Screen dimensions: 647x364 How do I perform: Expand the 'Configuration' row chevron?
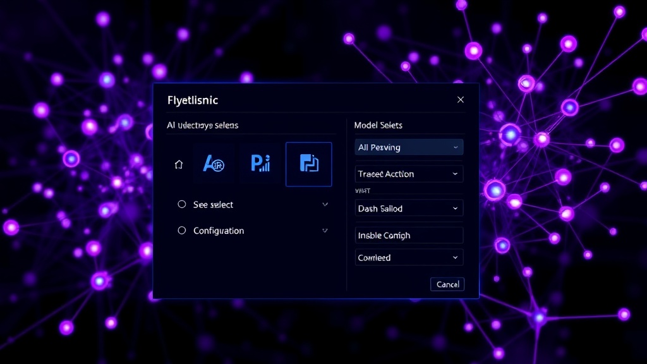(325, 230)
